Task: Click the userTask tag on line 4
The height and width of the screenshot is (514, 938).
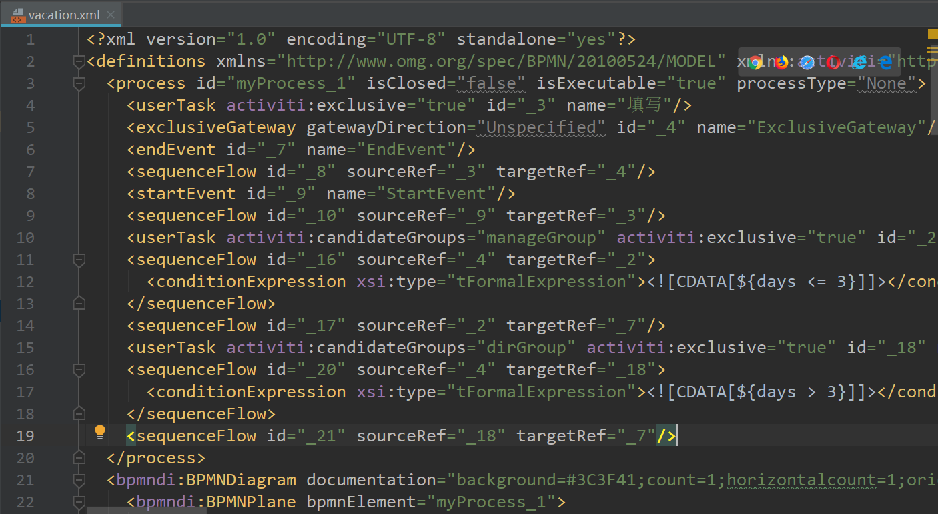Action: coord(176,105)
